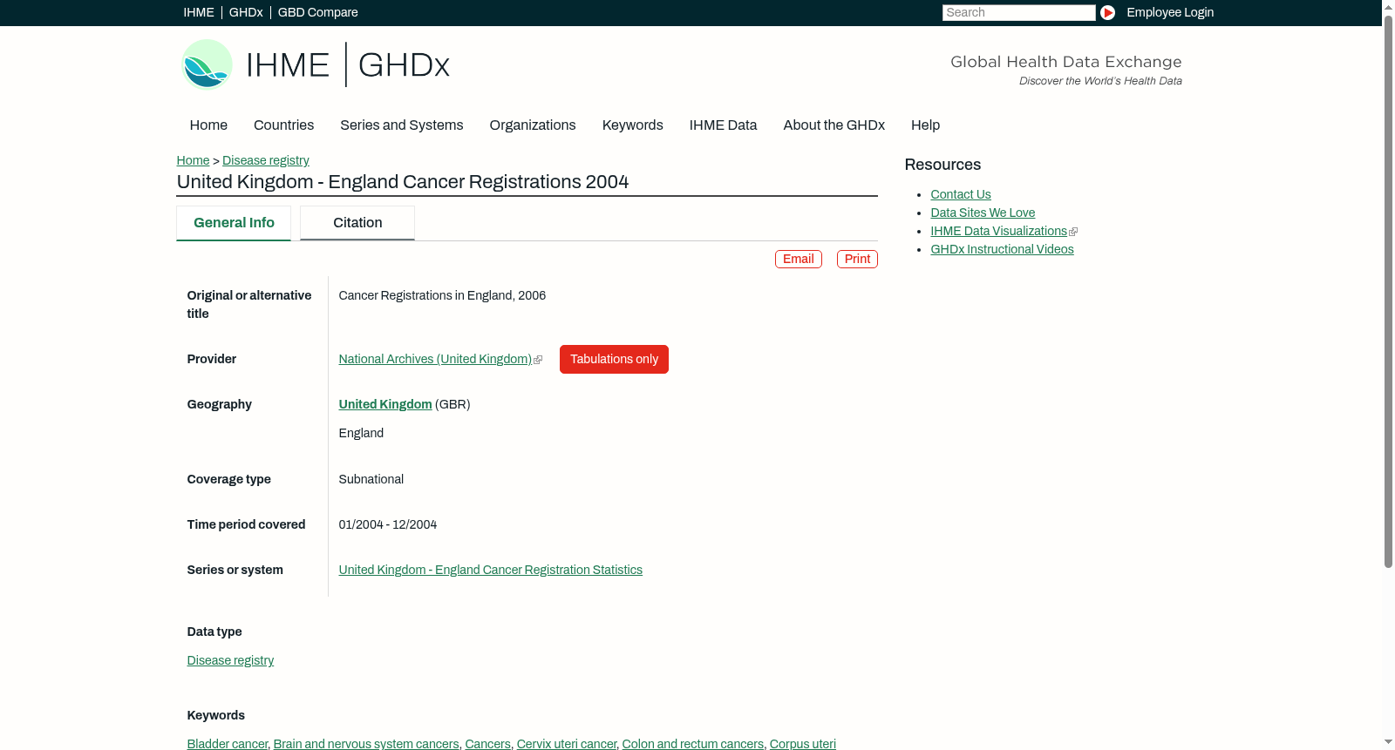Image resolution: width=1395 pixels, height=750 pixels.
Task: Open the General Info tab
Action: pos(234,223)
